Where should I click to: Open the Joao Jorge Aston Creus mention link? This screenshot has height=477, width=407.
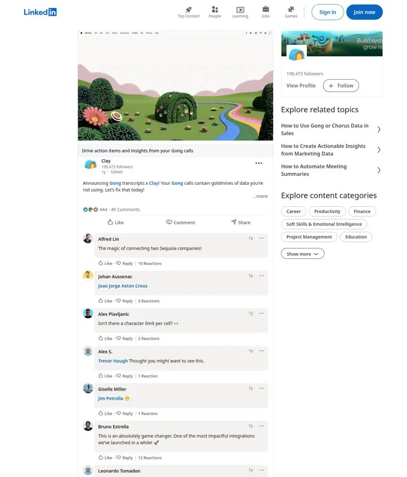123,286
